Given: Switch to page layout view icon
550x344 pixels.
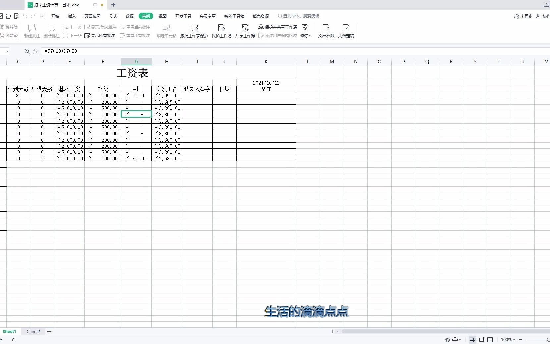Looking at the screenshot, I should (x=481, y=340).
